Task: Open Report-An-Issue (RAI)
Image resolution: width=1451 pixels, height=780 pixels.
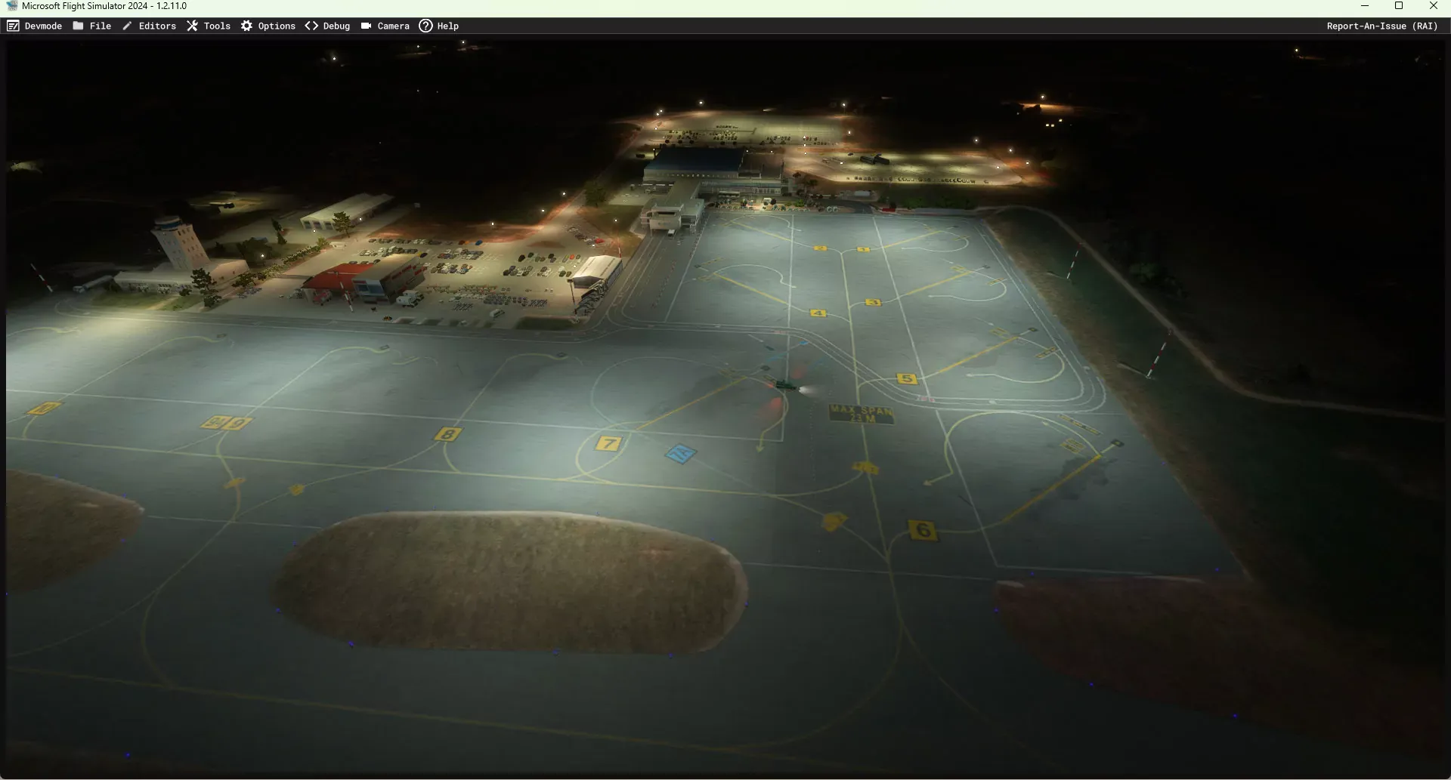Action: click(x=1381, y=26)
